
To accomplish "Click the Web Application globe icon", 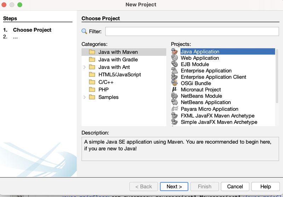I will click(174, 58).
